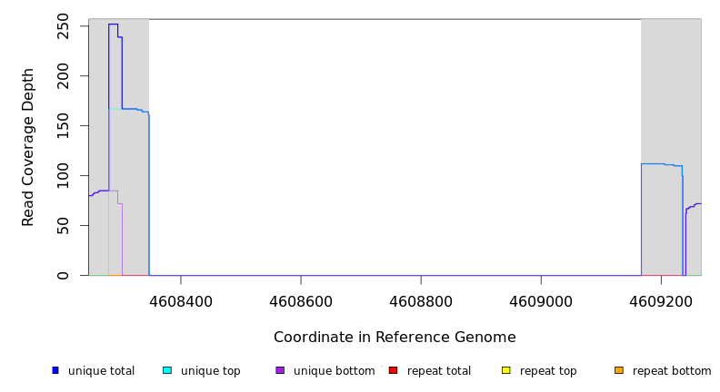Click the 'Coordinate in Reference Genome' axis title
This screenshot has width=720, height=392.
pos(395,338)
